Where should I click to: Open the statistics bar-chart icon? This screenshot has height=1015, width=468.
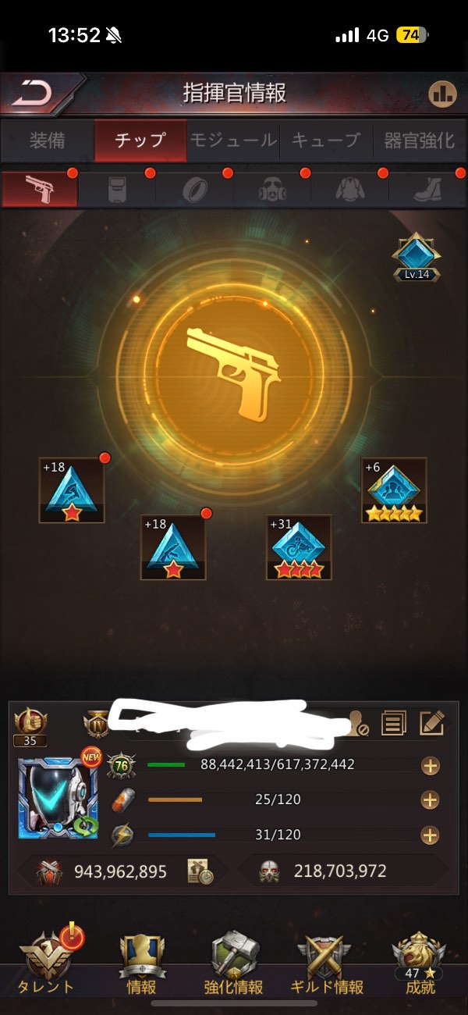(442, 94)
